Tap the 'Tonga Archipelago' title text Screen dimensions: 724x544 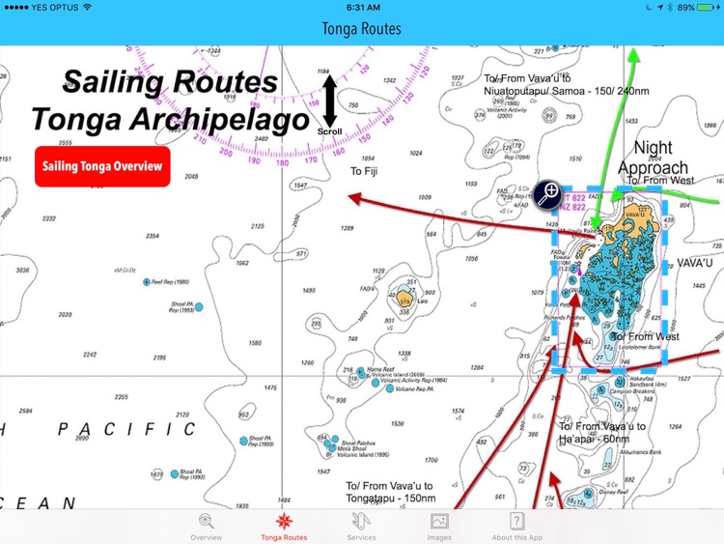pyautogui.click(x=170, y=119)
